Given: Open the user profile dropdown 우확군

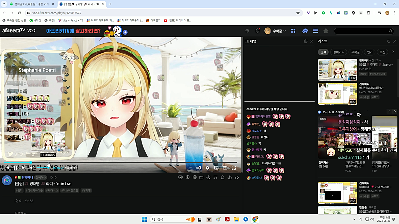Looking at the screenshot, I should pyautogui.click(x=275, y=31).
